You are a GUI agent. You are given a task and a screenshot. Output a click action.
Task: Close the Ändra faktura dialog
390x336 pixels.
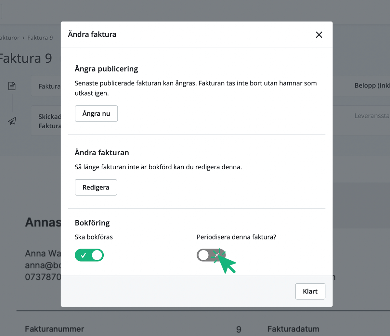[x=319, y=35]
